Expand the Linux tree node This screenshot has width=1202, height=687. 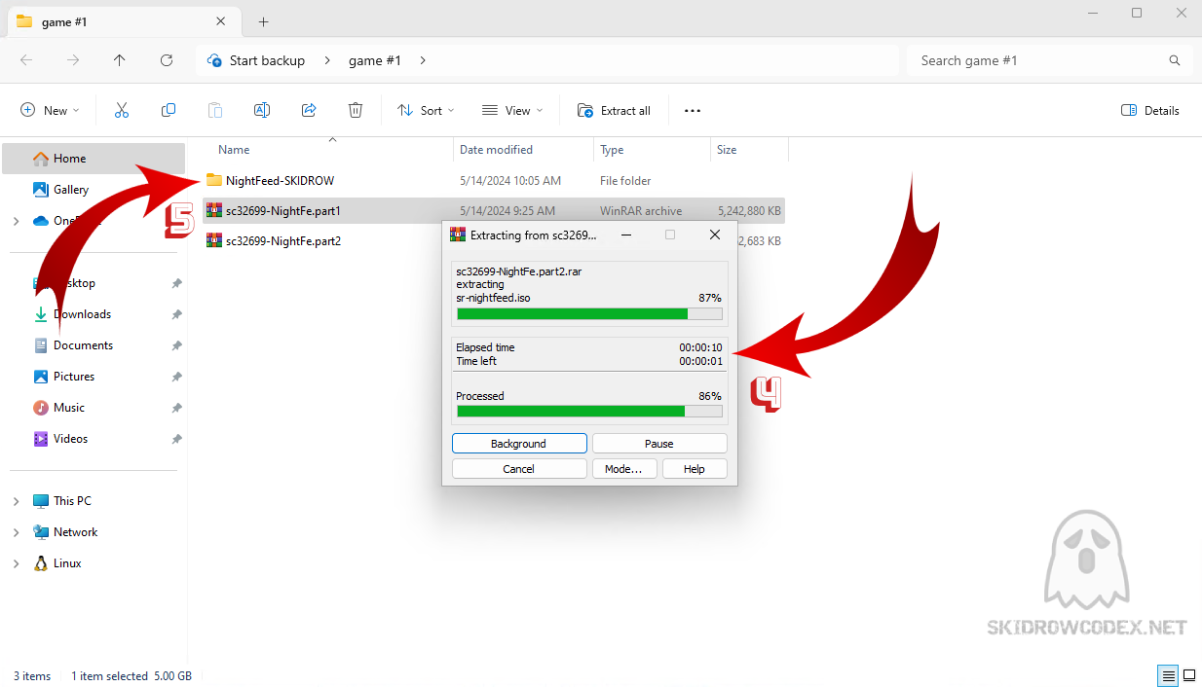(16, 563)
